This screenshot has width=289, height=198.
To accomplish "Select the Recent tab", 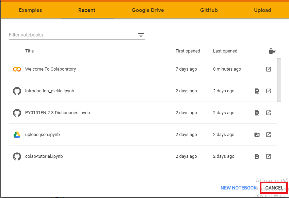I will click(87, 10).
